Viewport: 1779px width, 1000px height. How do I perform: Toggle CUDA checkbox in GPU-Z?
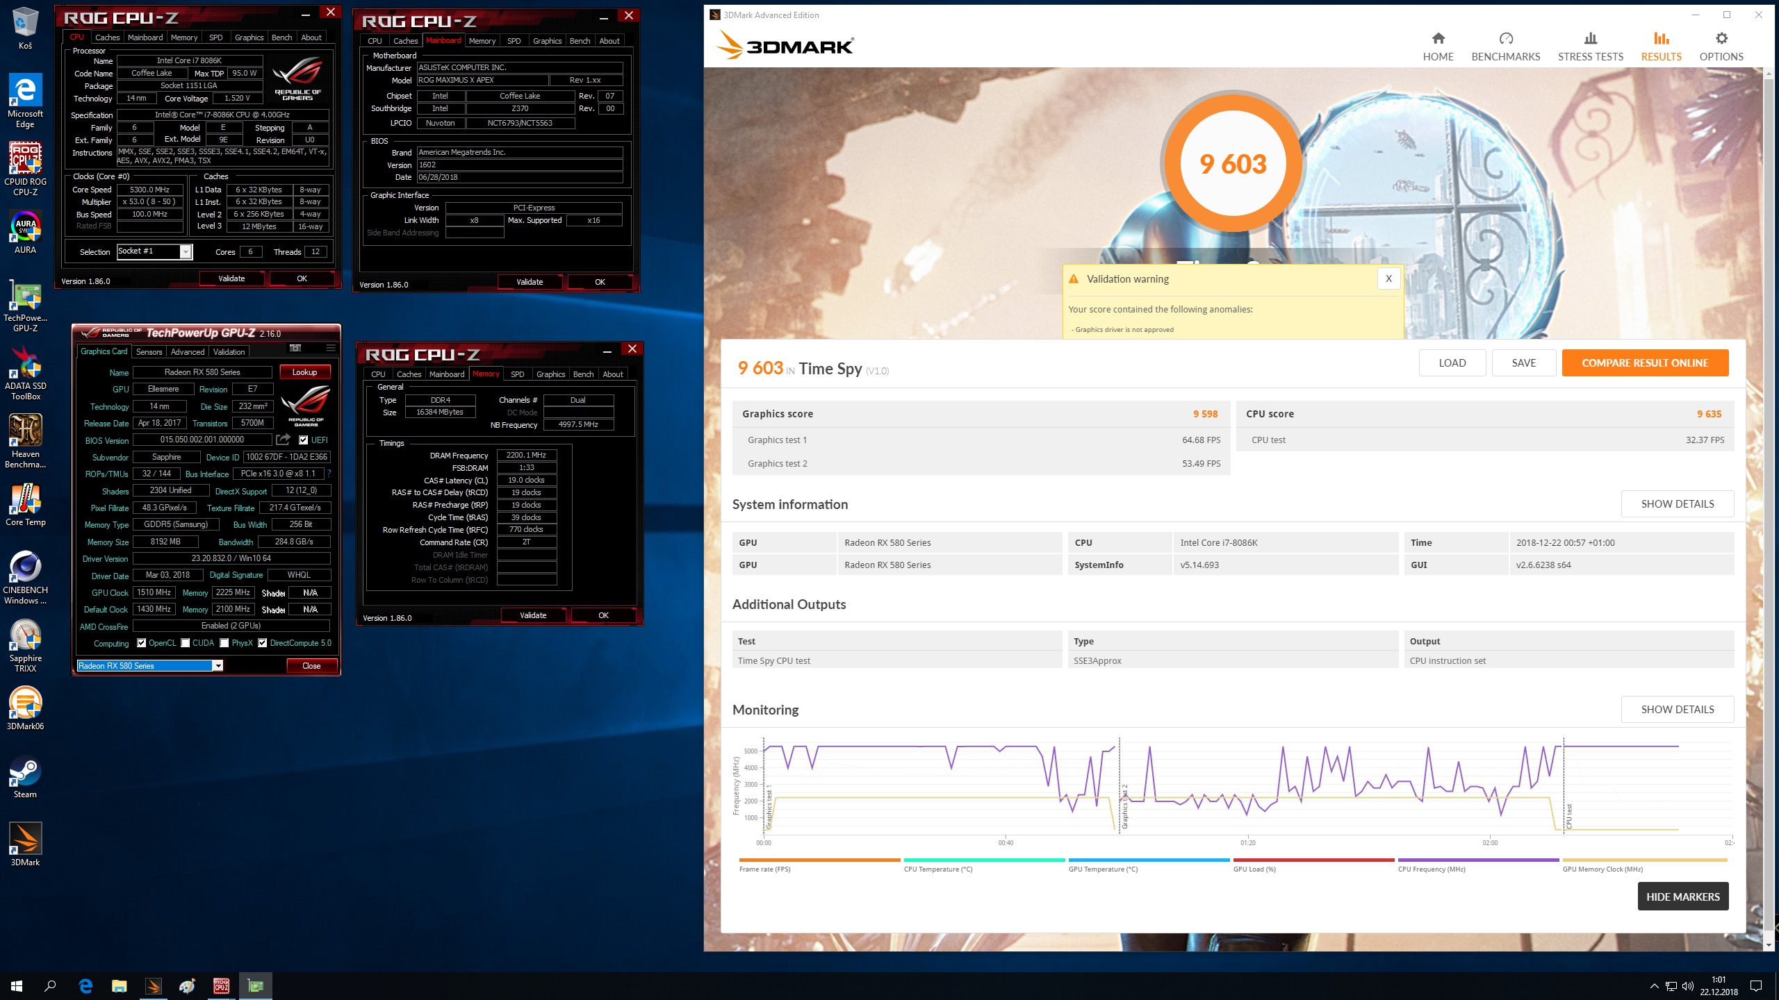pyautogui.click(x=185, y=643)
